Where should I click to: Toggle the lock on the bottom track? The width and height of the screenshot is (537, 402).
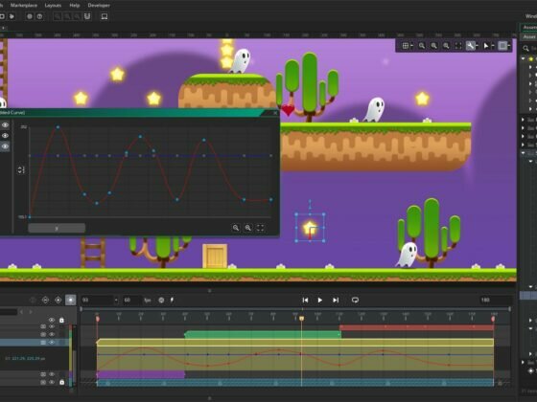coord(61,382)
